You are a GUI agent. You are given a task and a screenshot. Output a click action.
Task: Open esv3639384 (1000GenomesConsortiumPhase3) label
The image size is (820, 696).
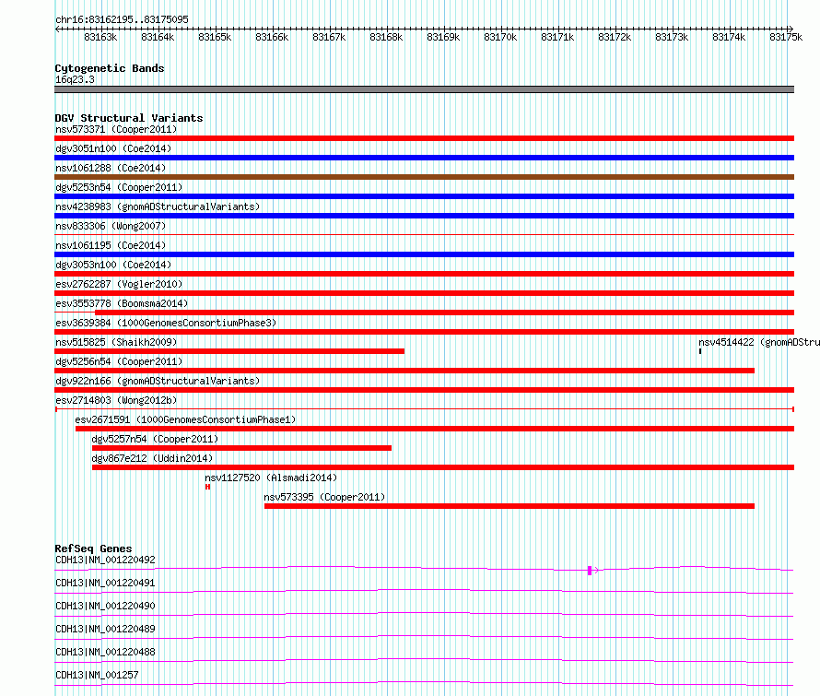(166, 323)
